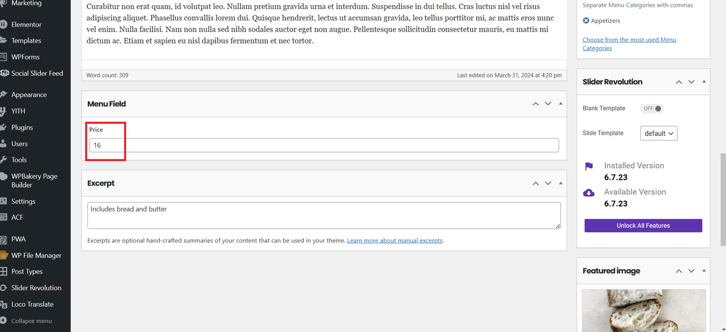Collapse the Excerpt panel
726x332 pixels.
tap(561, 183)
